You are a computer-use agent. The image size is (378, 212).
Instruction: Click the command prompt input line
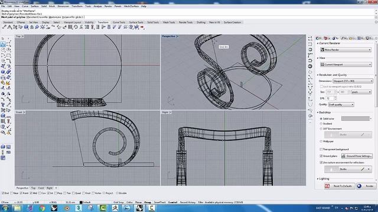coord(188,17)
